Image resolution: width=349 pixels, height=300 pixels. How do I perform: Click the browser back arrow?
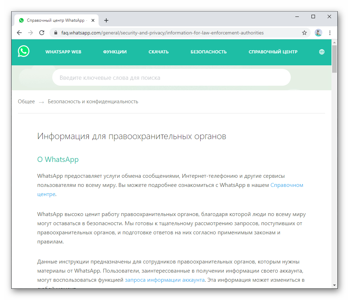click(x=19, y=33)
